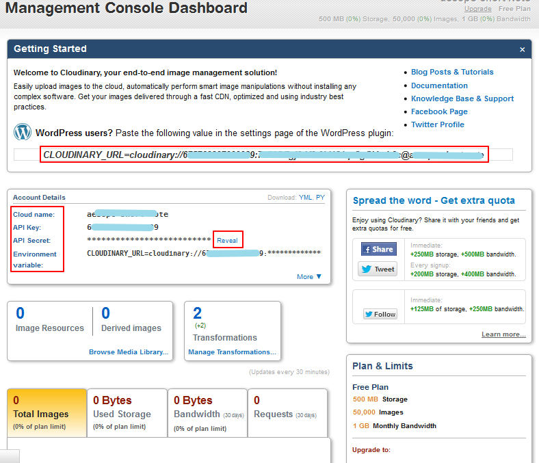Select the CLOUDINARY_URL WordPress value field
The width and height of the screenshot is (539, 463).
point(263,155)
